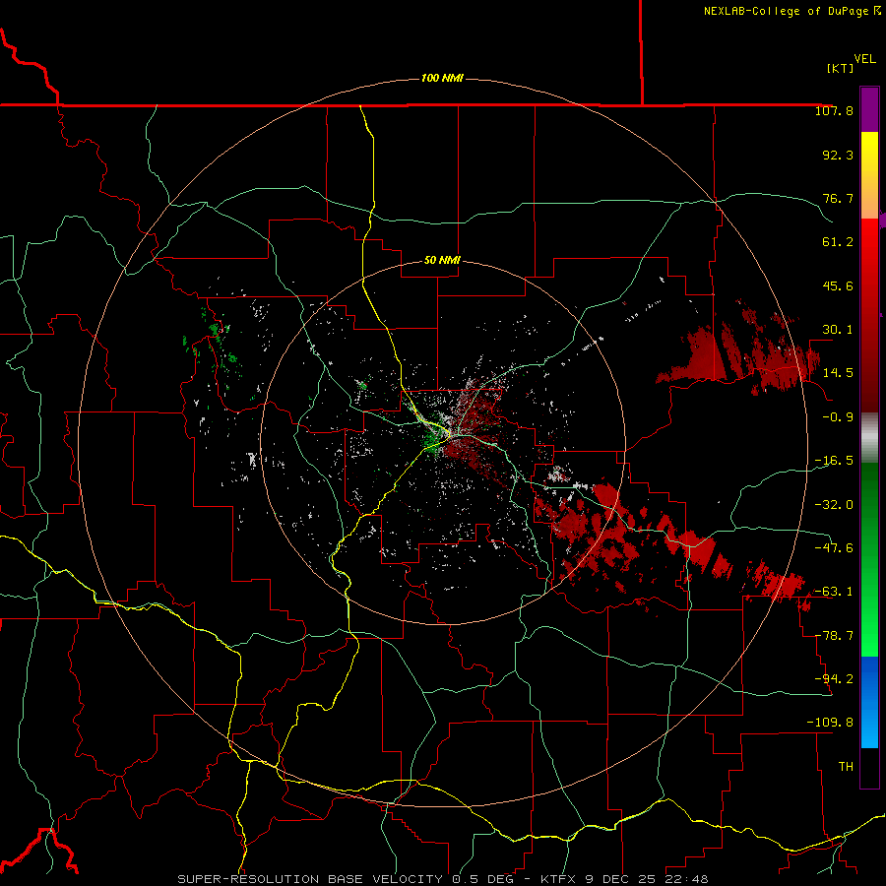Click the blue segment of color bar
The width and height of the screenshot is (886, 886).
tap(869, 702)
